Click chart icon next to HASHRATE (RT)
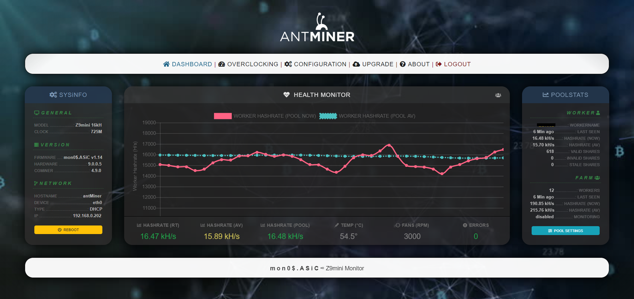This screenshot has width=634, height=299. coord(139,225)
